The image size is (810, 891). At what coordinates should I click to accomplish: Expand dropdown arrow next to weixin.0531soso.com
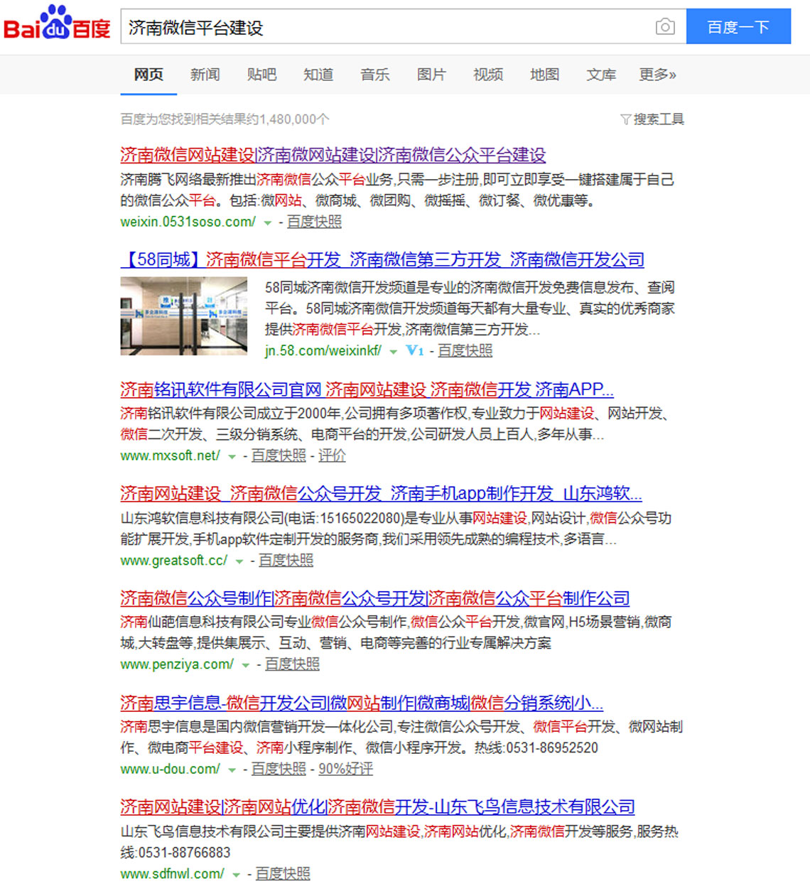[x=268, y=222]
